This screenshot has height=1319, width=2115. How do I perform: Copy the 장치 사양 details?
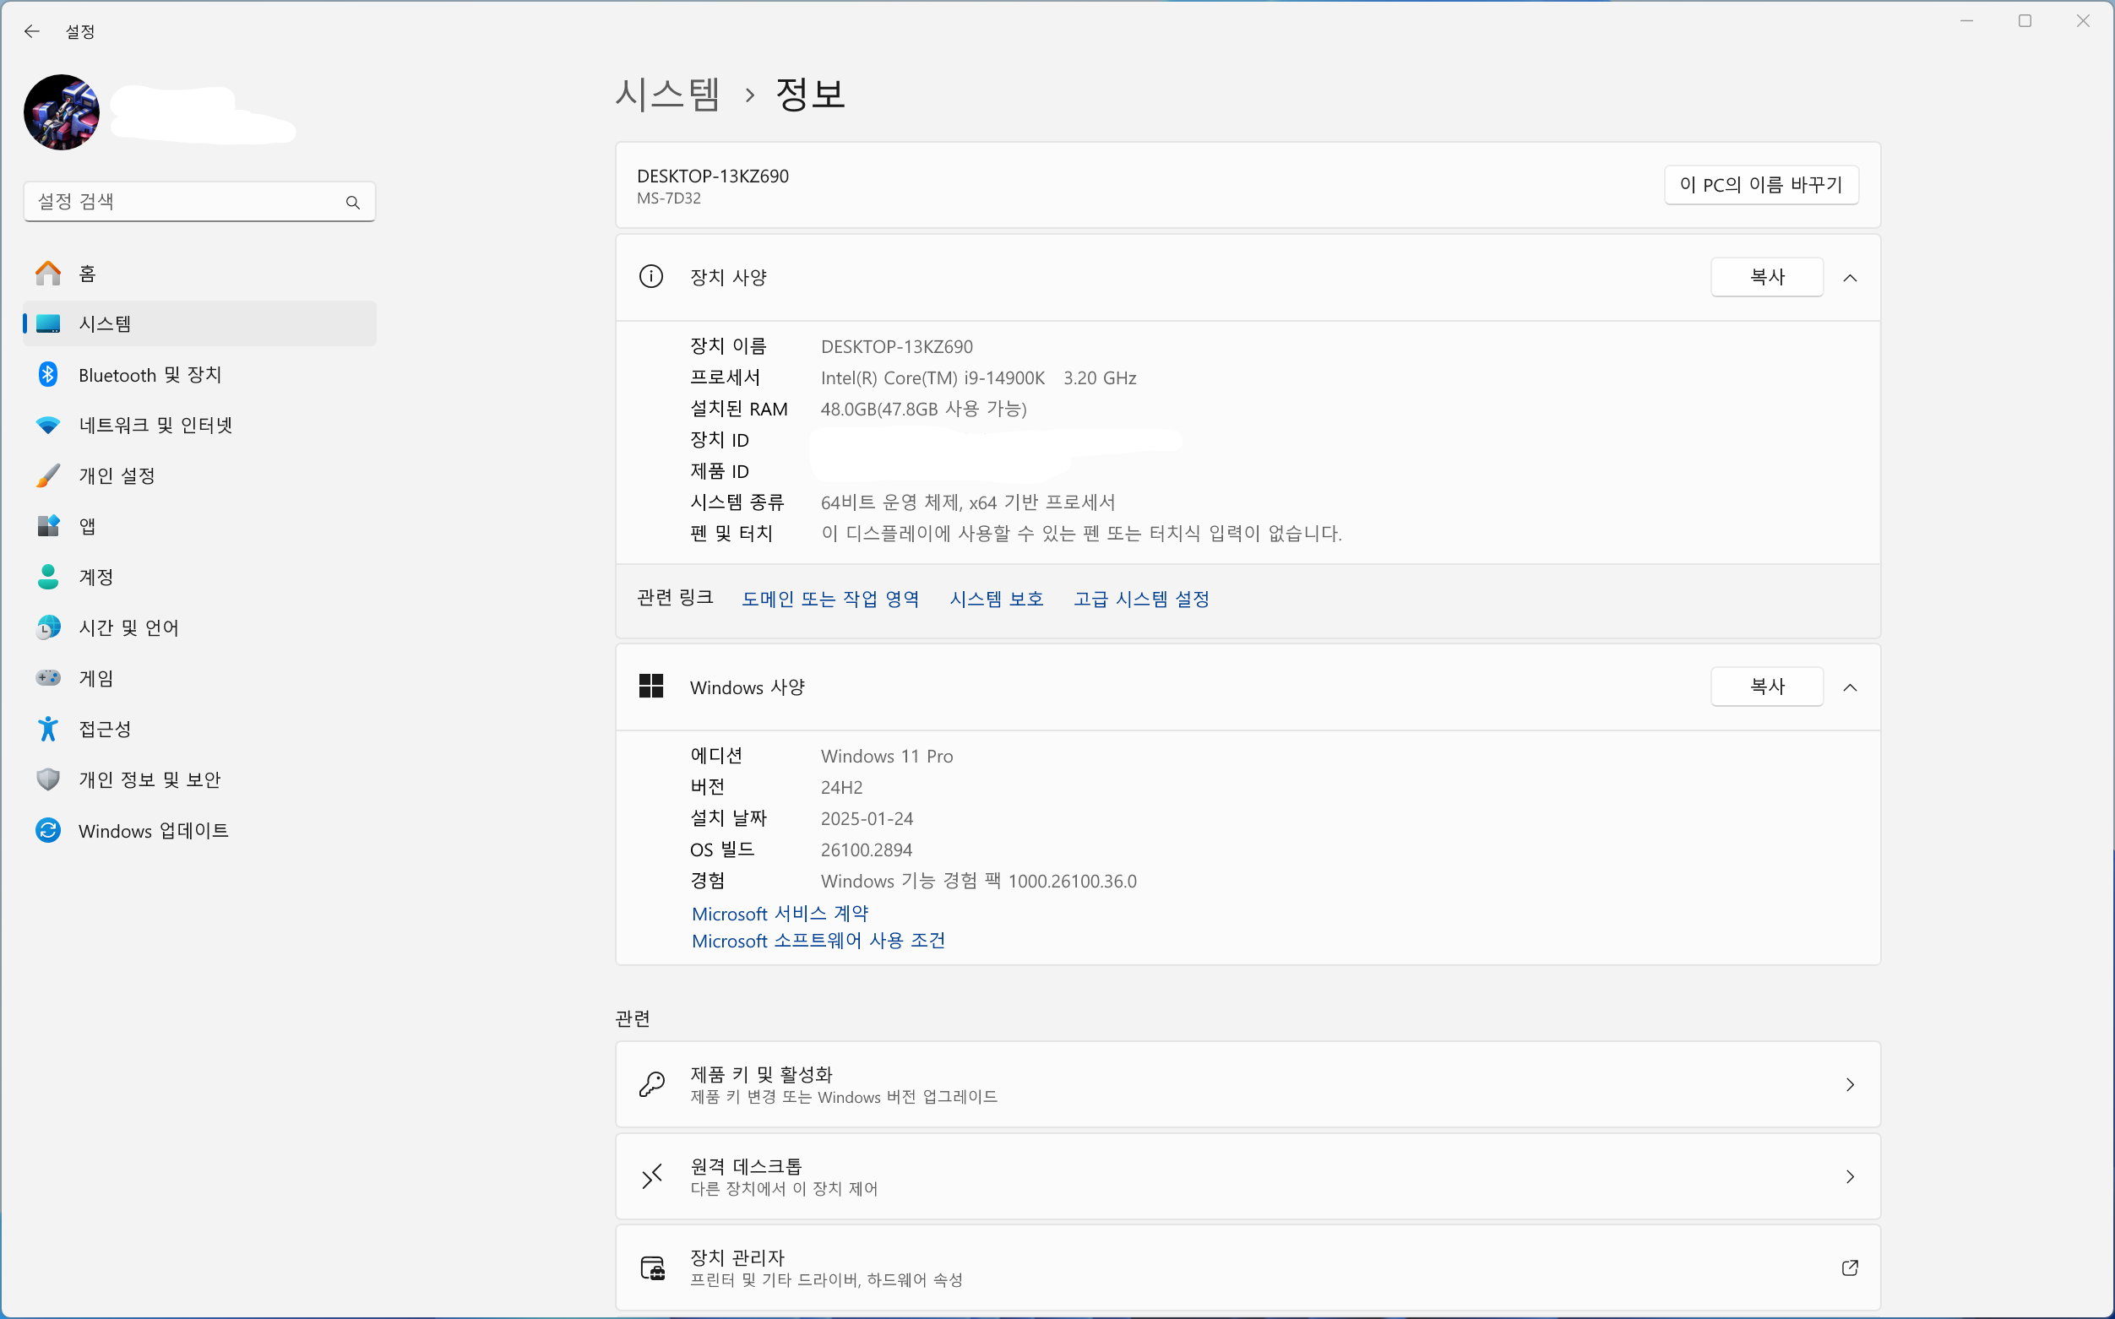click(1767, 276)
